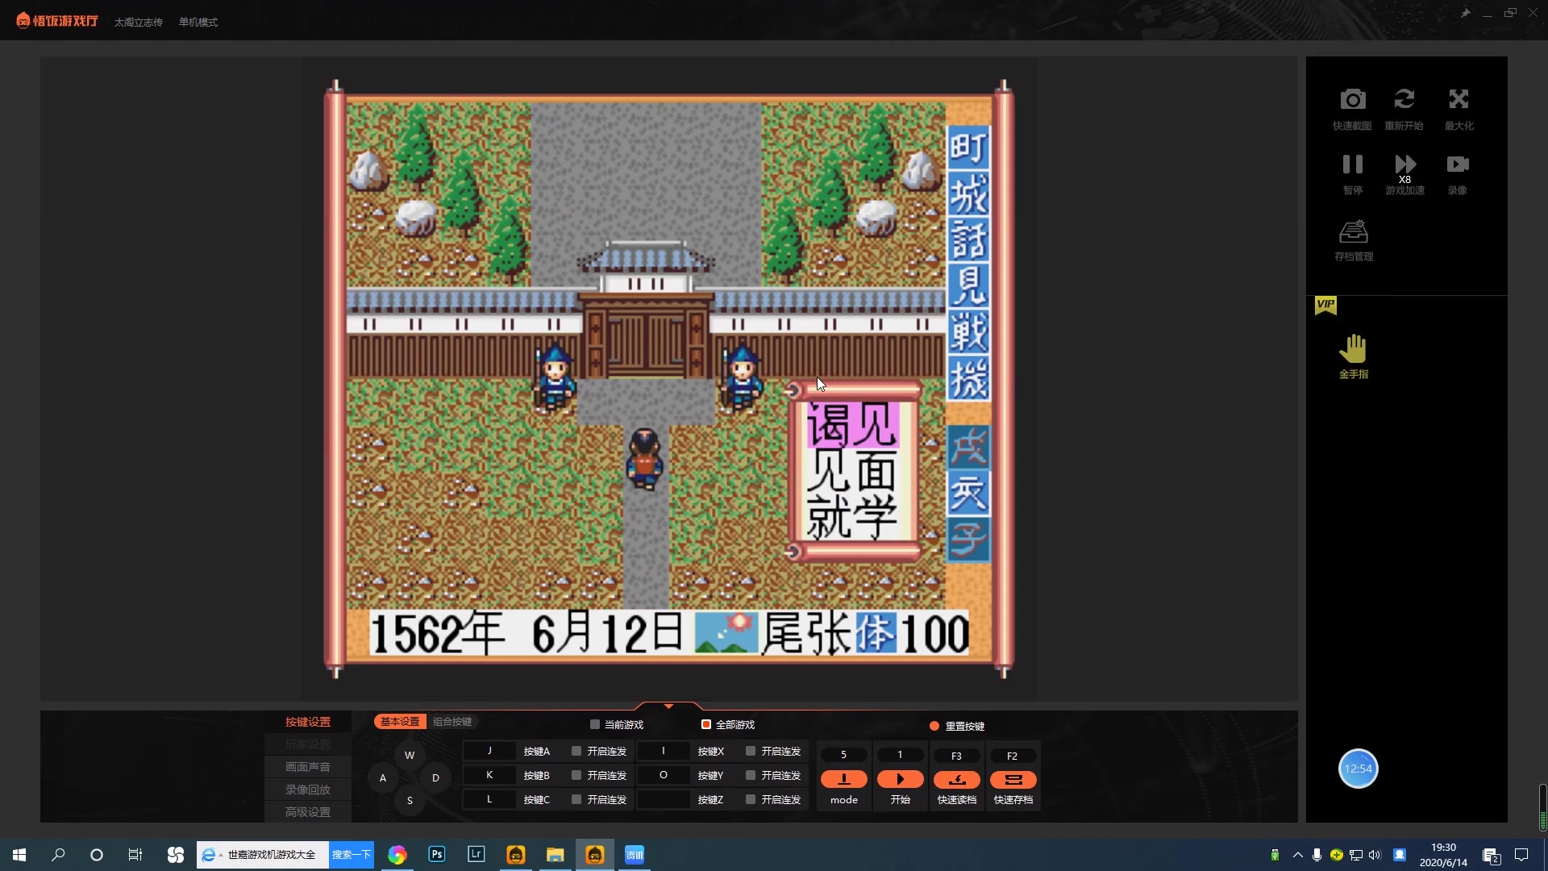The image size is (1548, 871).
Task: Open the Windows notification center
Action: click(1521, 855)
